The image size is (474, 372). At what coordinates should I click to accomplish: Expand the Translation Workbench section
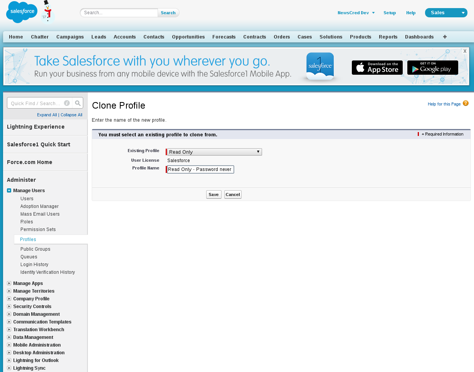point(9,330)
